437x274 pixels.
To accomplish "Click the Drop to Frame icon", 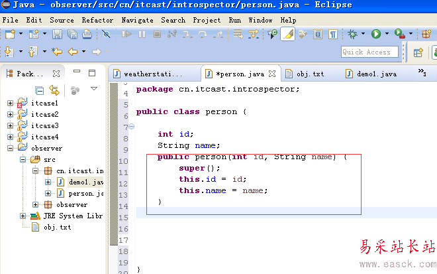I will [x=238, y=34].
